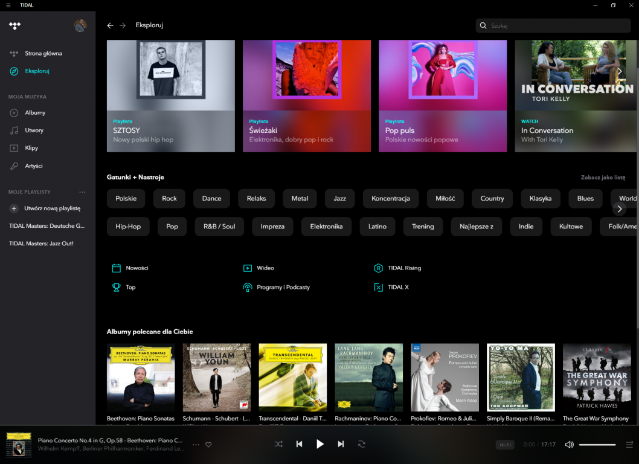Image resolution: width=639 pixels, height=464 pixels.
Task: Select the Klasyka genre chip
Action: click(541, 199)
